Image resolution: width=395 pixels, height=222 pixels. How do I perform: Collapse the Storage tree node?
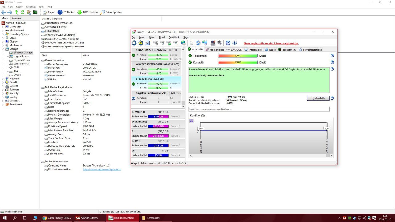pyautogui.click(x=3, y=49)
